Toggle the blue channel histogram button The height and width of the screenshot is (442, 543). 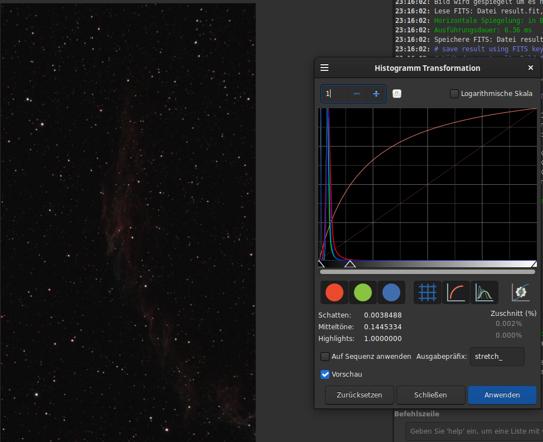point(391,292)
